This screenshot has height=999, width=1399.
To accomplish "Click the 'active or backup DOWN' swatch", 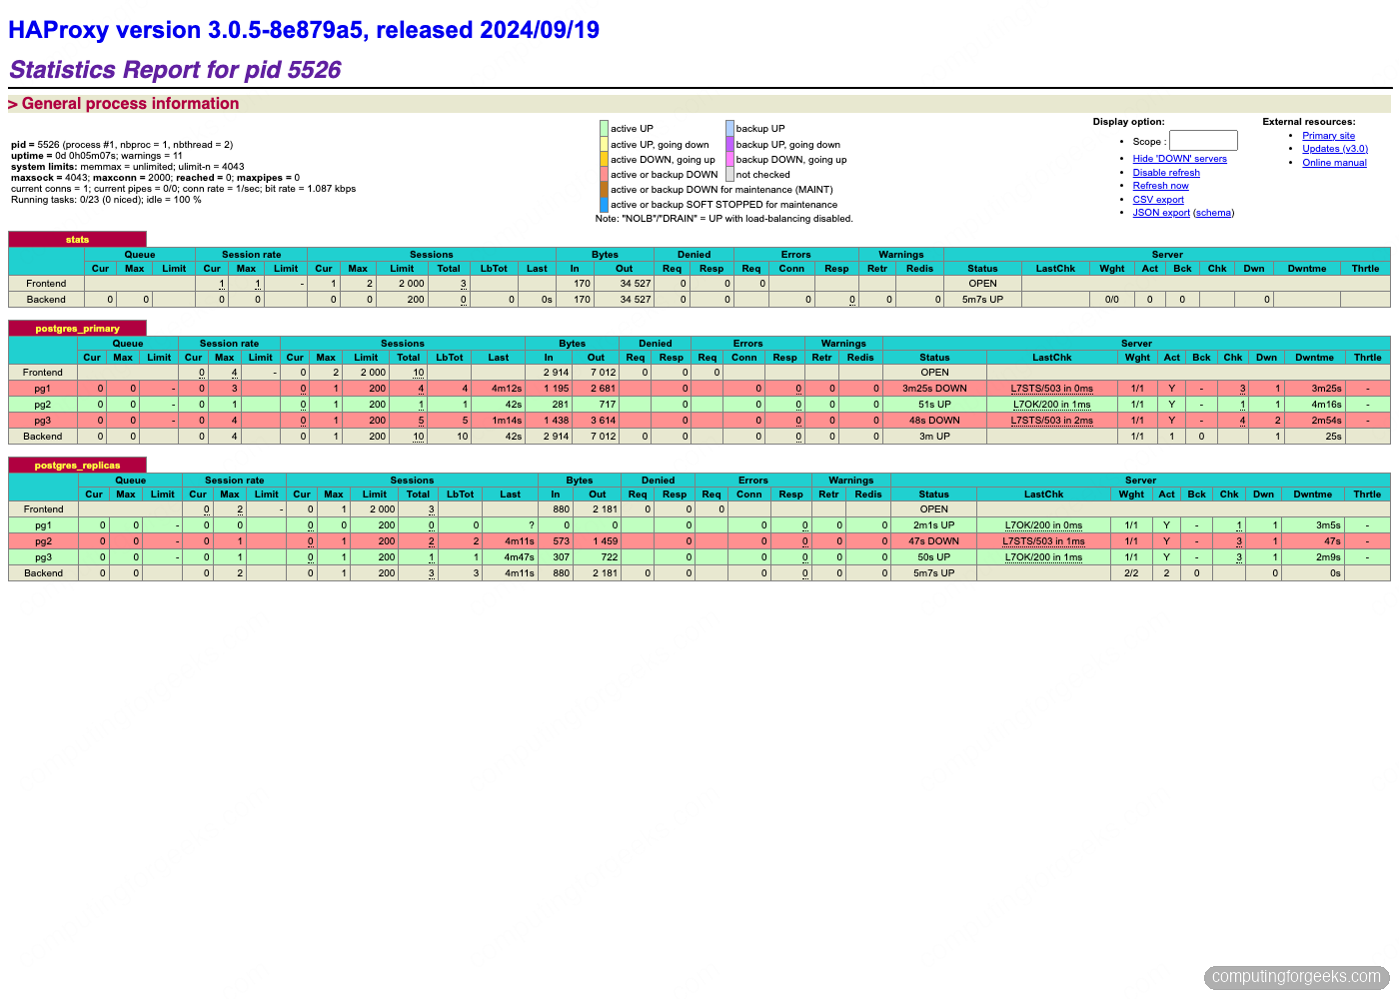I will click(x=604, y=174).
